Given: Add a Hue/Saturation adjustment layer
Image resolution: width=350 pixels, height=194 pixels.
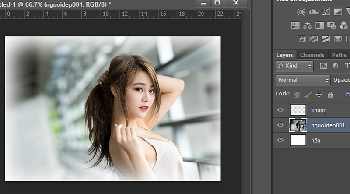Looking at the screenshot, I should (x=295, y=25).
